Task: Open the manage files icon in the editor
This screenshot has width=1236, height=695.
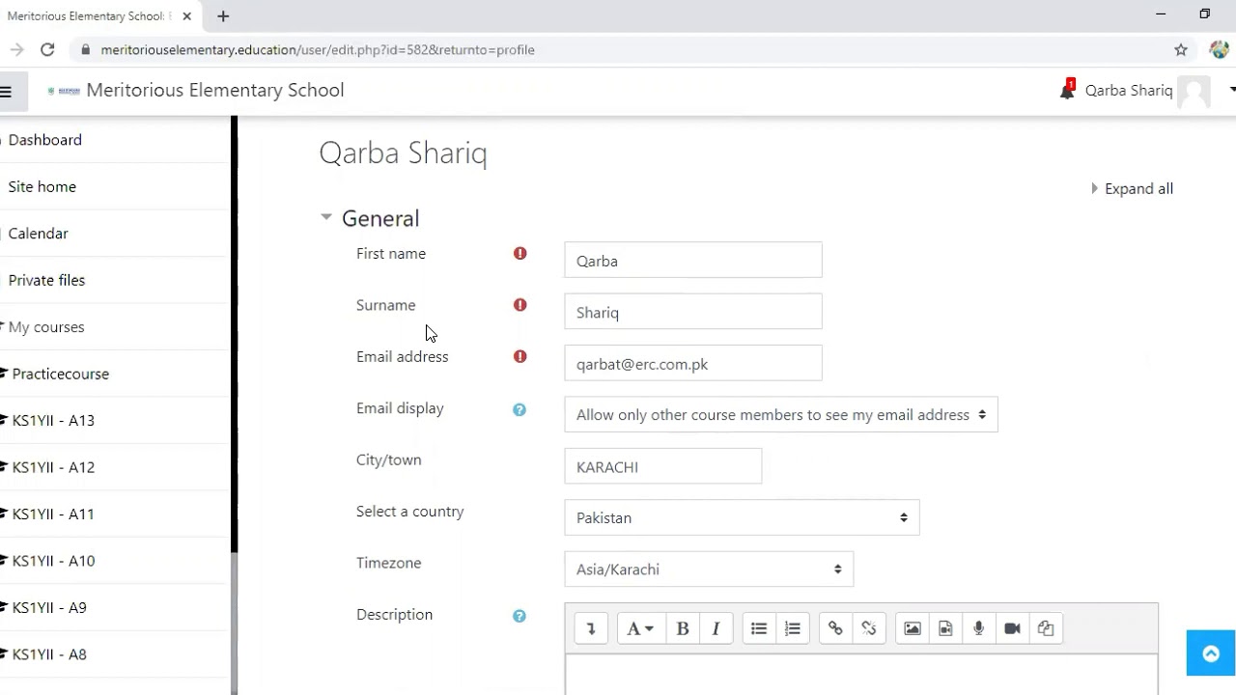Action: [x=1046, y=628]
